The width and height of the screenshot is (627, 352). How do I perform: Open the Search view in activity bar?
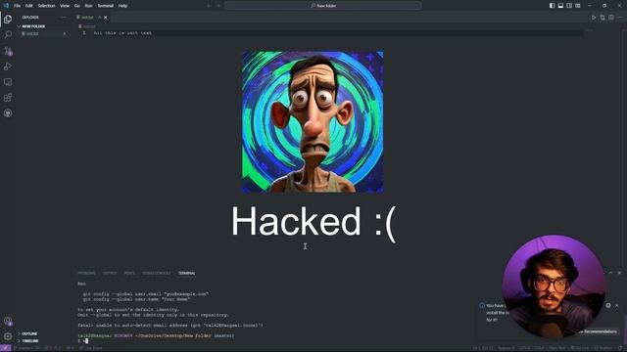(x=8, y=35)
